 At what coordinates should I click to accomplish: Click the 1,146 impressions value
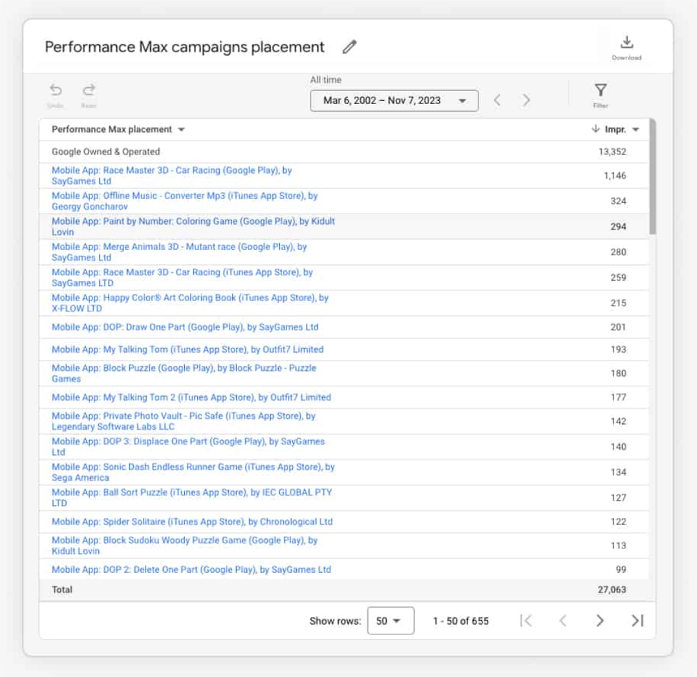click(x=615, y=176)
